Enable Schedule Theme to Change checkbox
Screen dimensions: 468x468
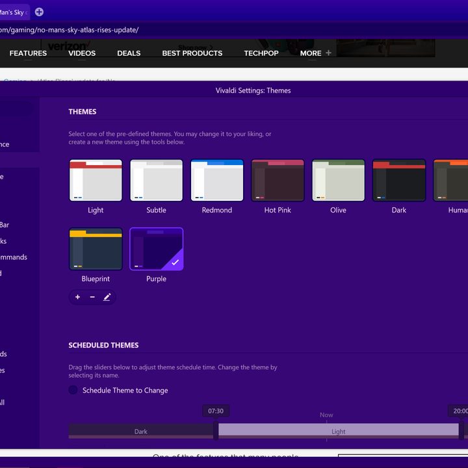(73, 390)
